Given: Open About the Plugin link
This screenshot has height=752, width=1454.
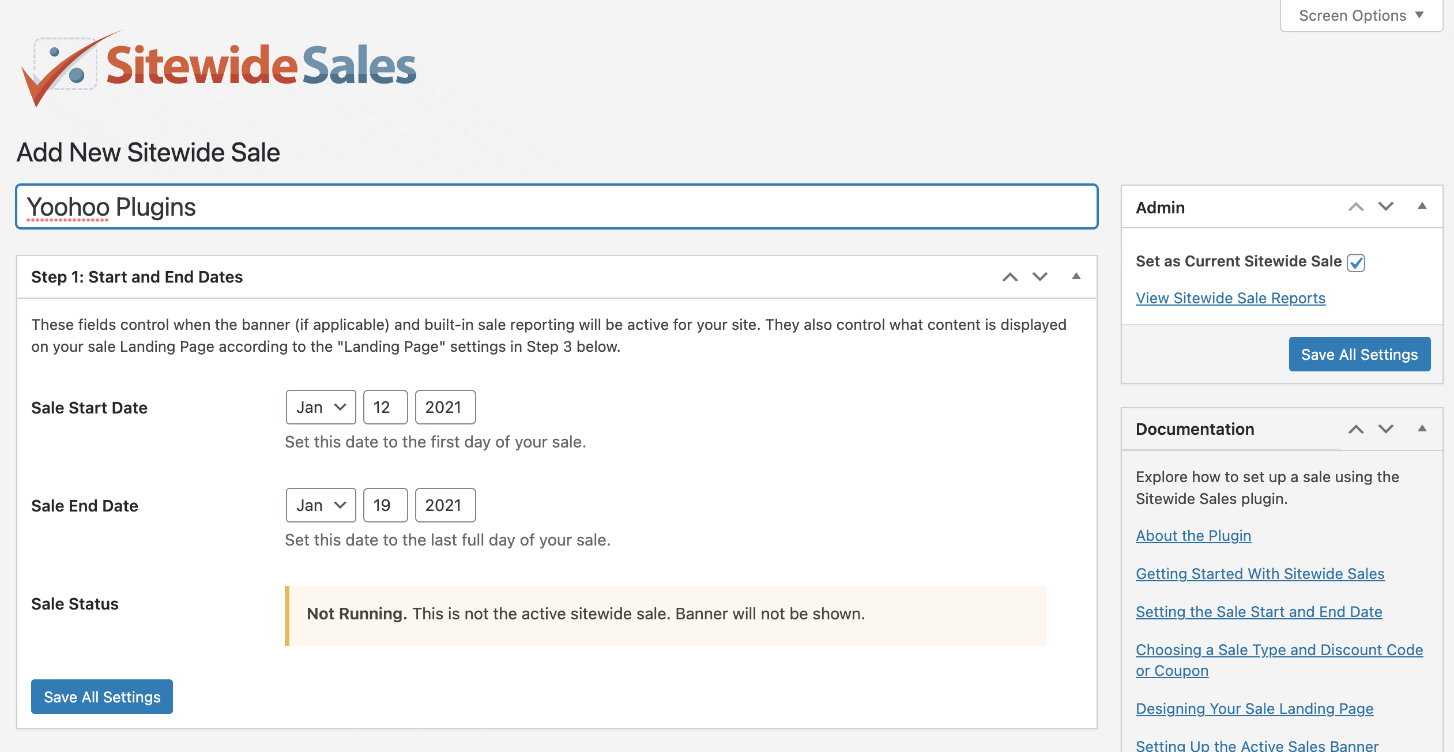Looking at the screenshot, I should (x=1193, y=536).
